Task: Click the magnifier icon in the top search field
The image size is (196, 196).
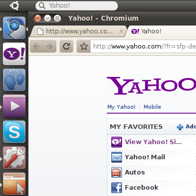Action: click(42, 6)
